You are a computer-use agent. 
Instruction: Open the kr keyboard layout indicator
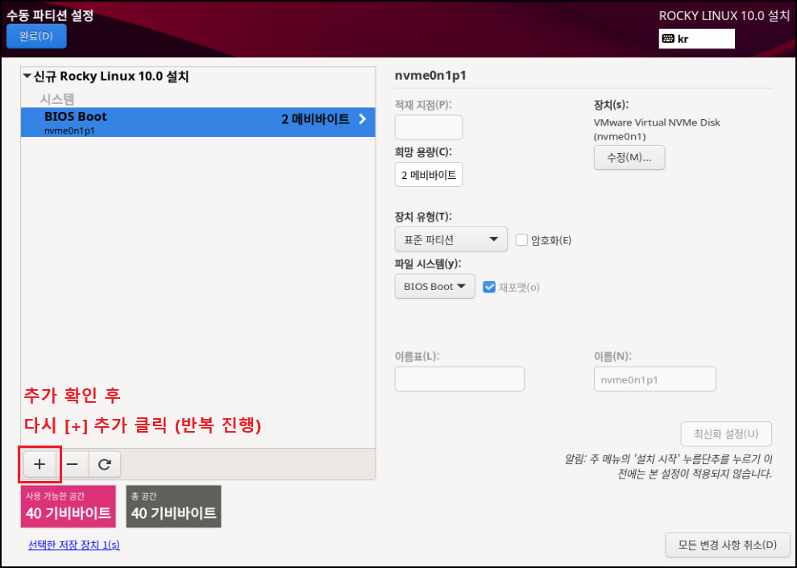click(x=696, y=39)
